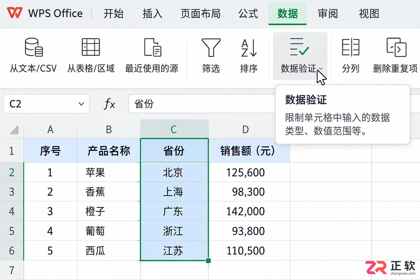The width and height of the screenshot is (420, 280).
Task: Open 数据验证 data validation tool
Action: tap(300, 56)
